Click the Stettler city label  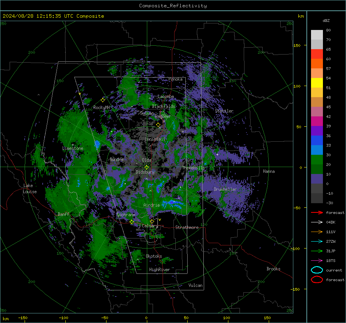click(x=224, y=111)
